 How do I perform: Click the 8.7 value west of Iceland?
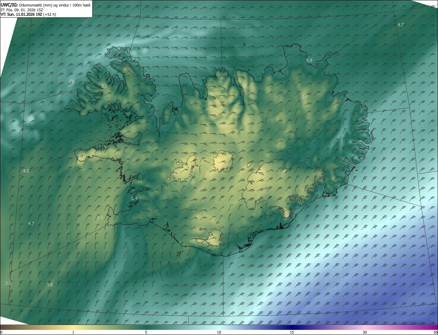pyautogui.click(x=31, y=119)
